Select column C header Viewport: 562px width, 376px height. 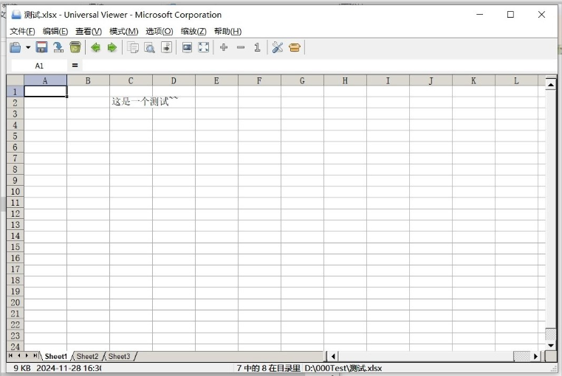131,80
